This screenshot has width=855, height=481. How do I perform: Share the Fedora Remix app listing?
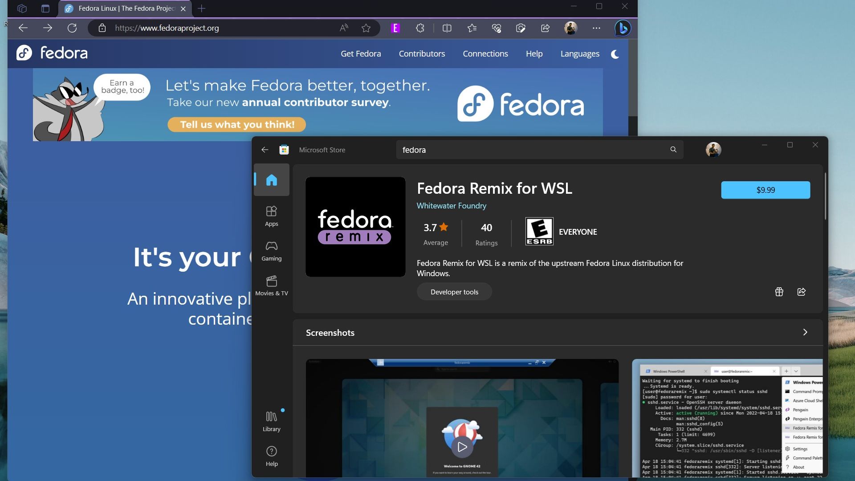[801, 292]
